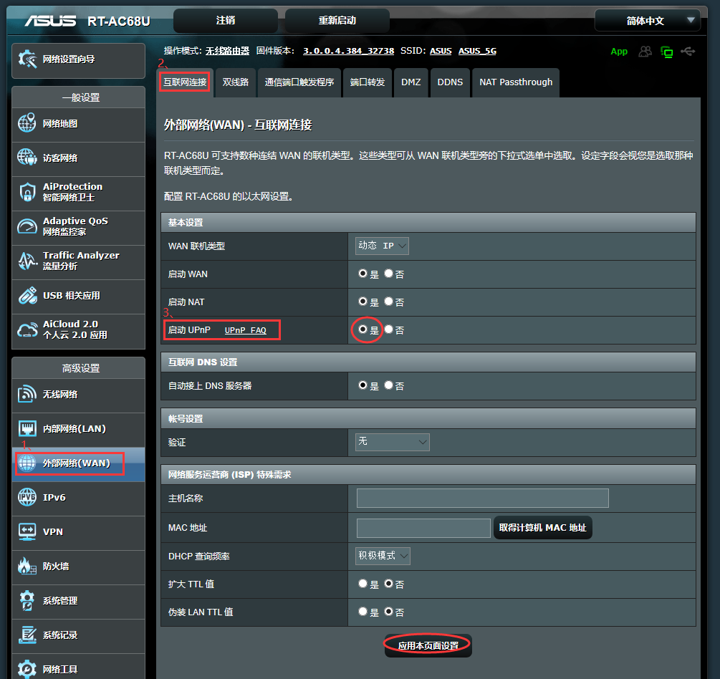Enable UPnP by selecting 是
The width and height of the screenshot is (720, 679).
(x=363, y=329)
